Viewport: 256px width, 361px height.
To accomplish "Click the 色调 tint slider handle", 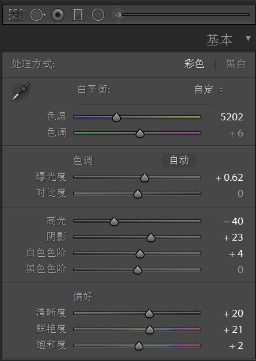I will (x=140, y=134).
